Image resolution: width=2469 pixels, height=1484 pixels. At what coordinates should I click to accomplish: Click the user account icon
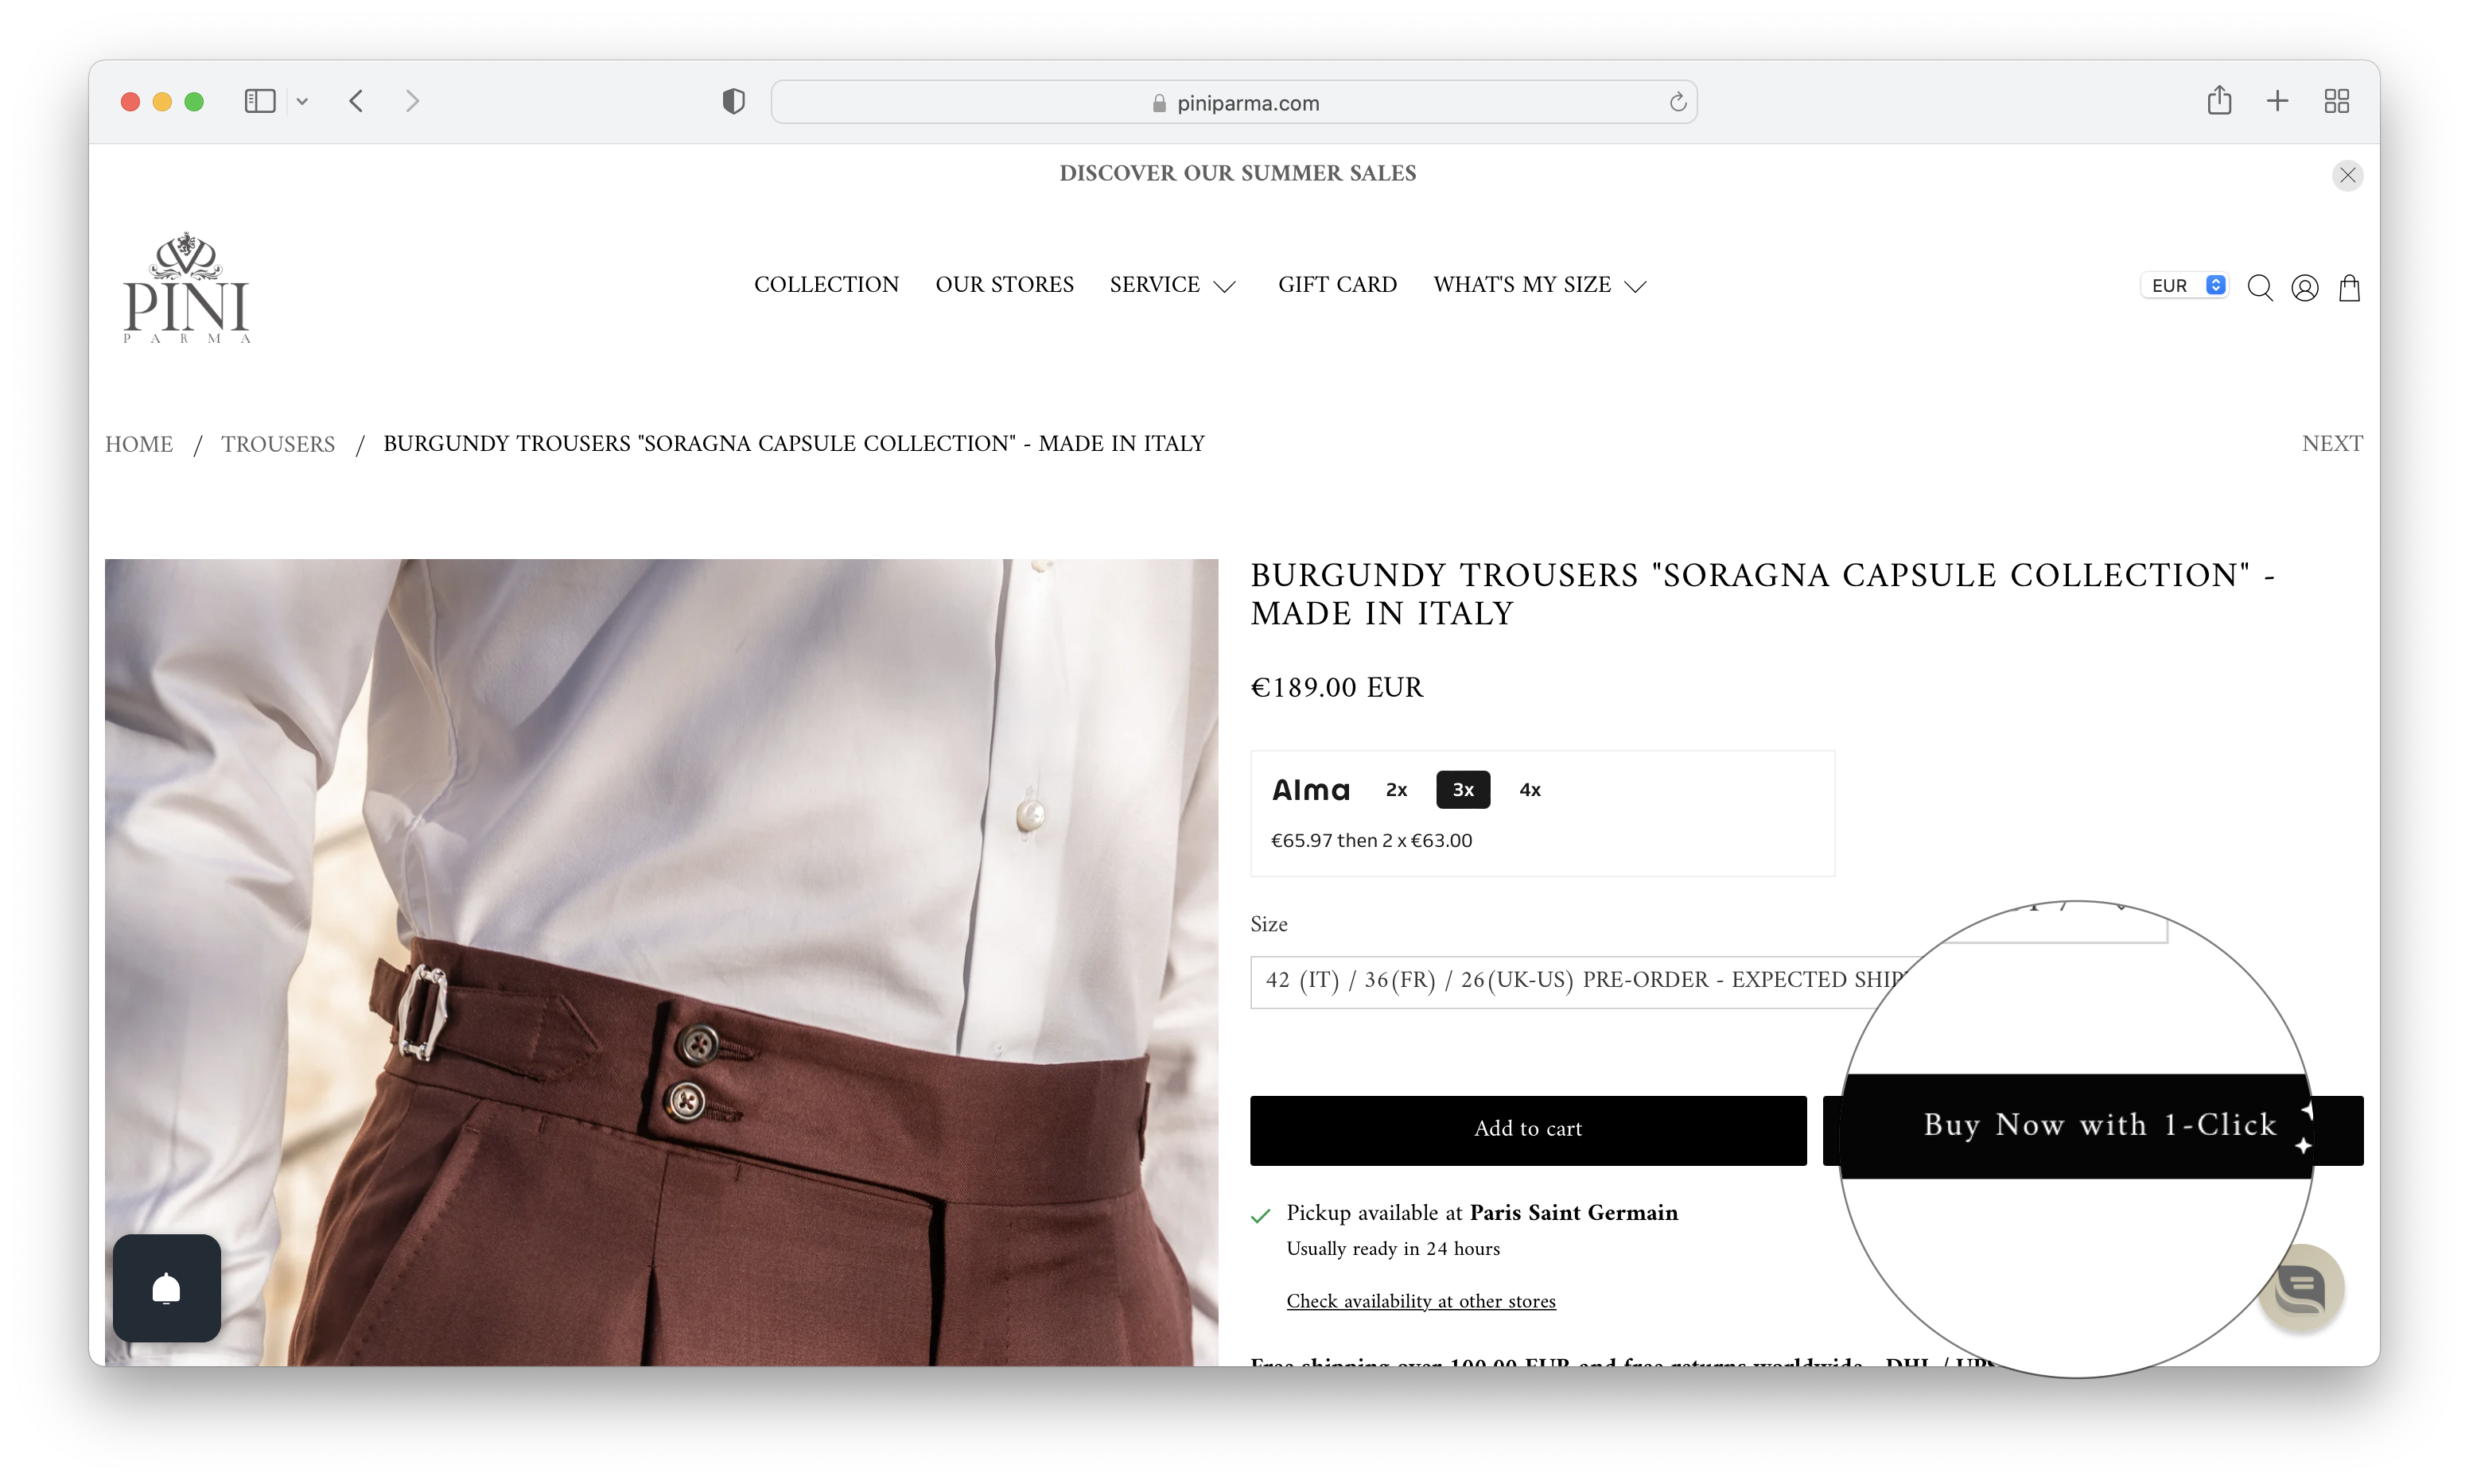[x=2307, y=287]
